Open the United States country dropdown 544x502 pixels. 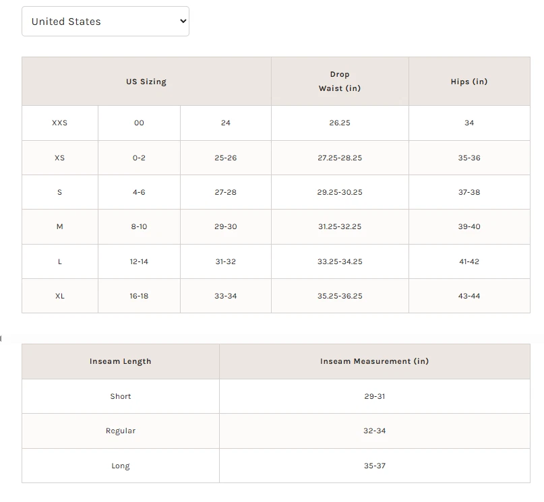pyautogui.click(x=105, y=22)
